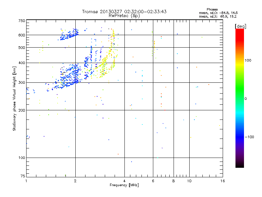Click the x-axis label '16'
Image resolution: width=262 pixels, height=197 pixels.
tap(223, 181)
